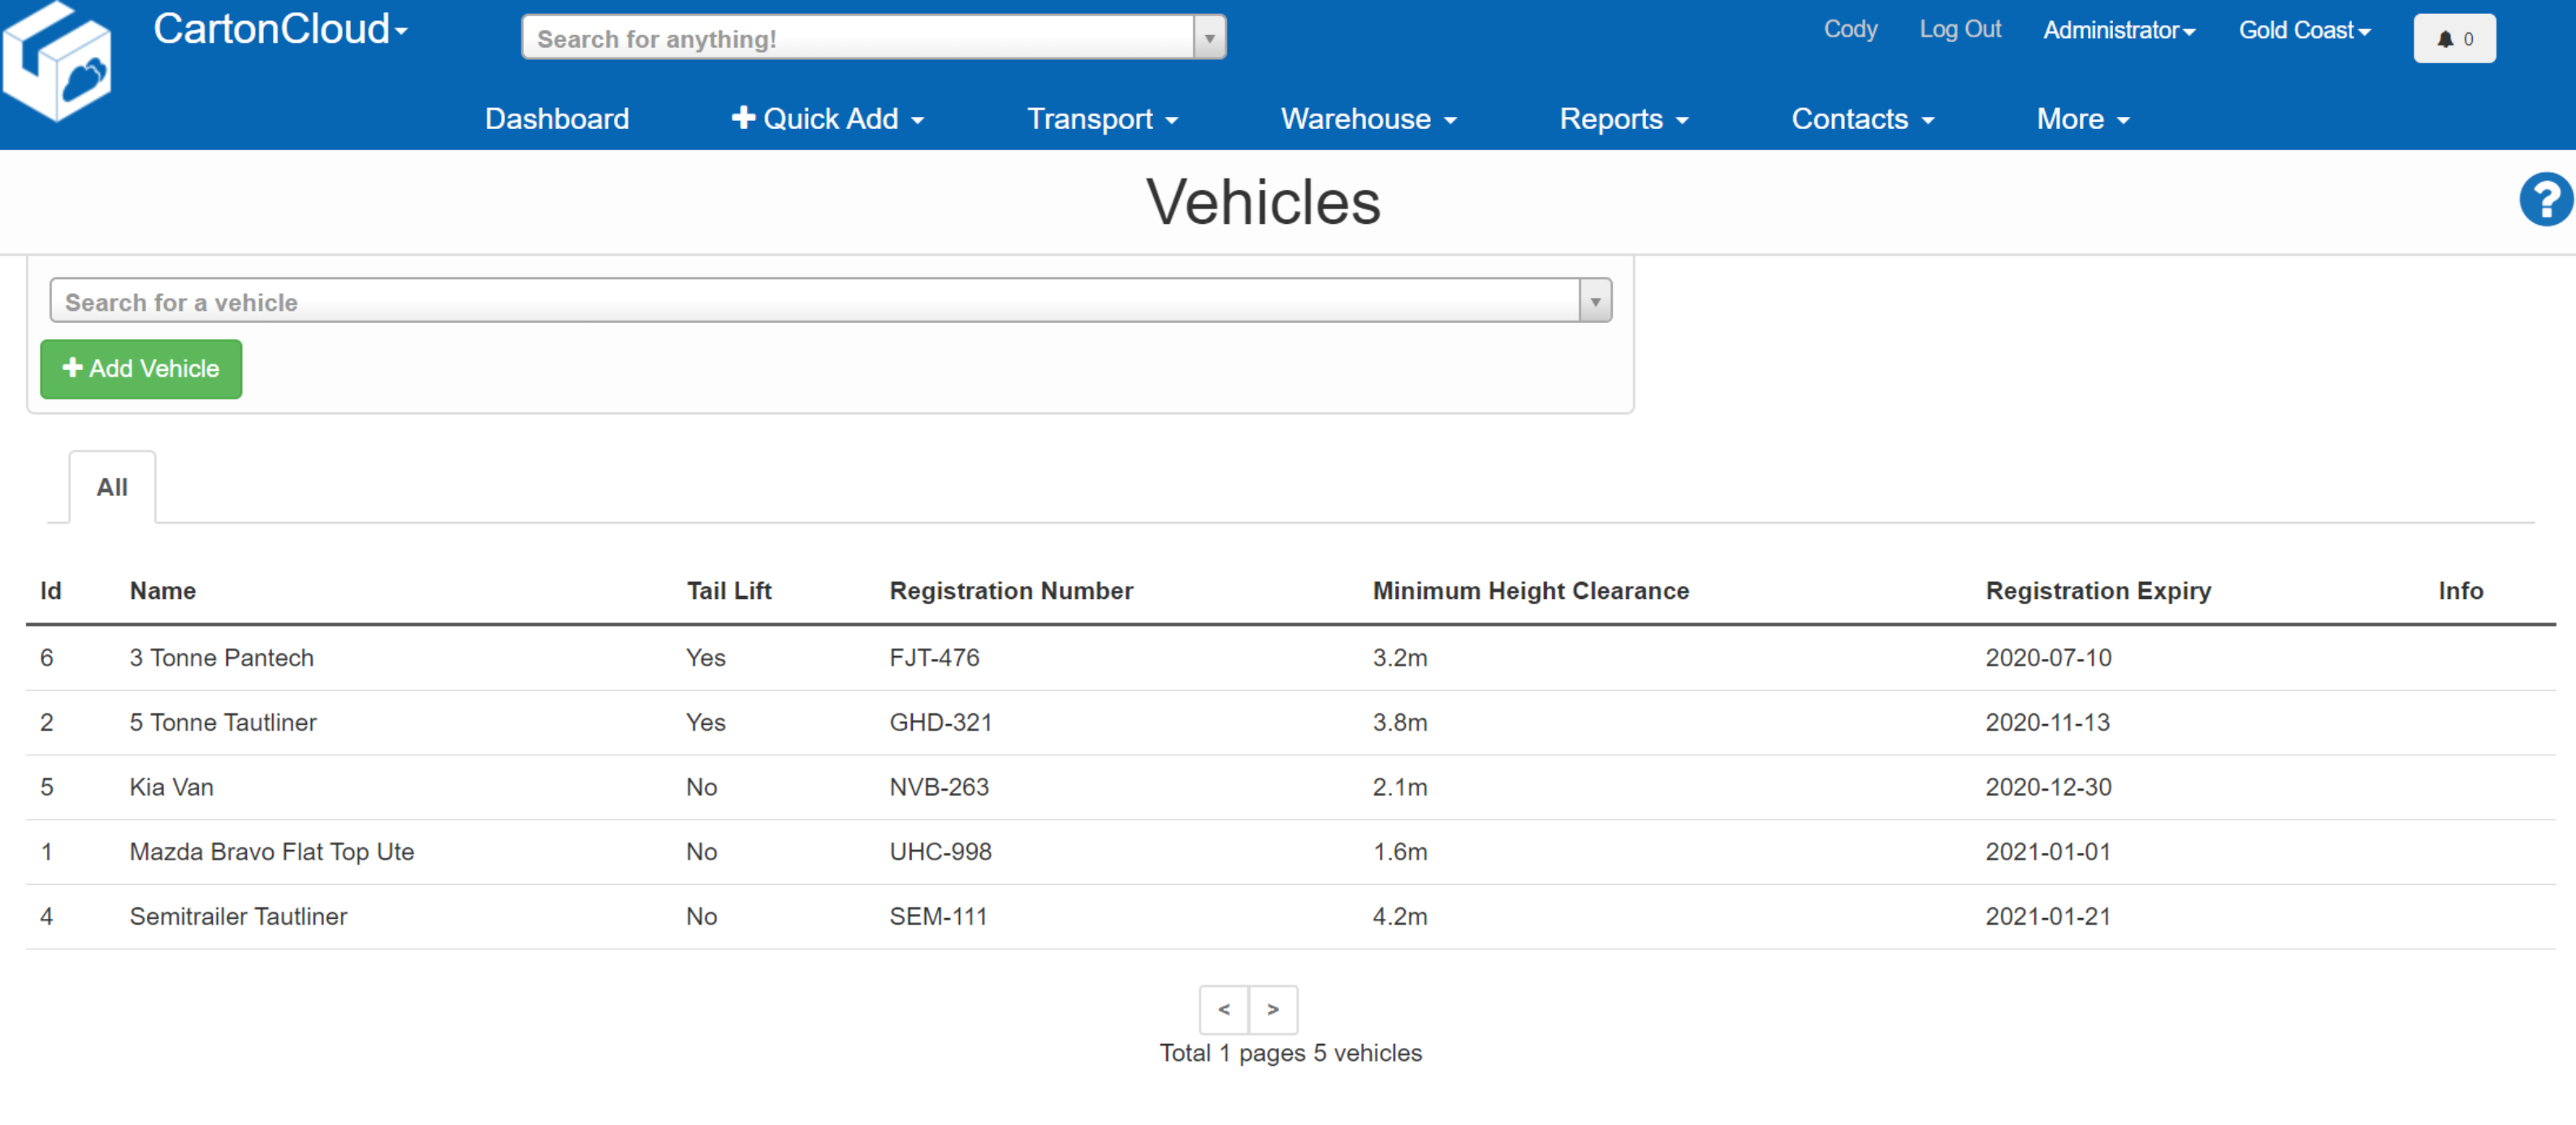
Task: Open the Administrator dropdown
Action: click(x=2118, y=30)
